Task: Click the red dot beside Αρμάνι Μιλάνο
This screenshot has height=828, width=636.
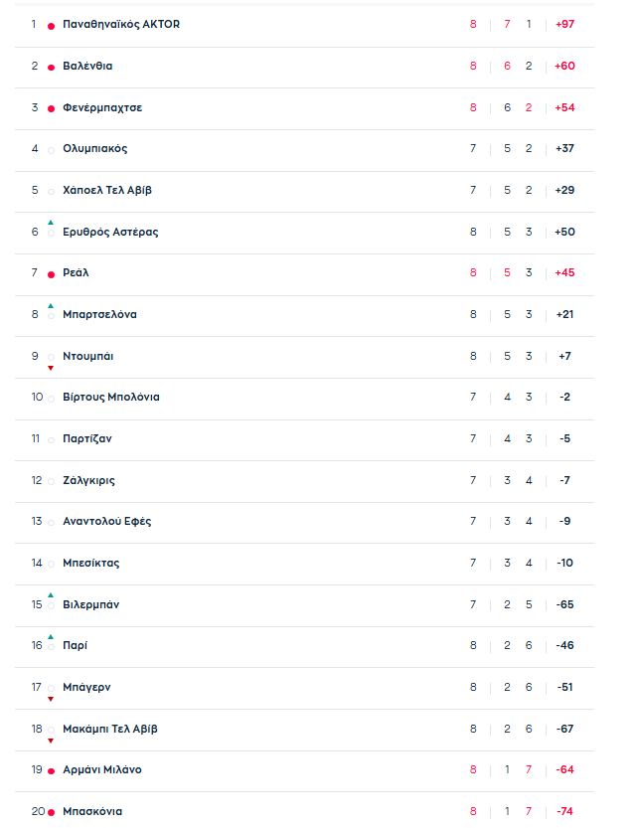Action: pyautogui.click(x=52, y=771)
